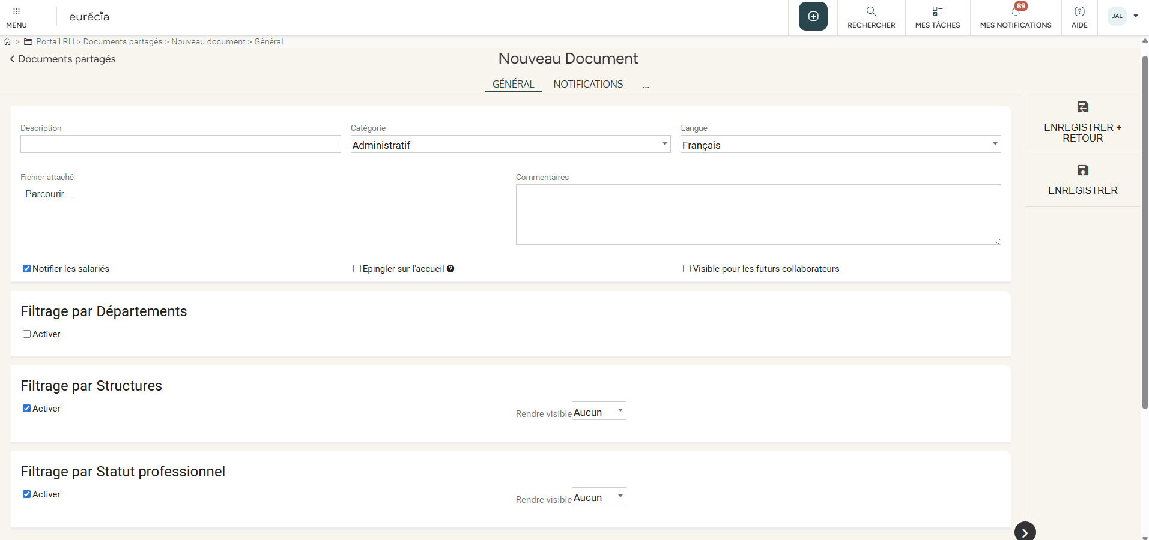Activate Filtrage par Départements checkbox
This screenshot has width=1149, height=540.
[27, 334]
